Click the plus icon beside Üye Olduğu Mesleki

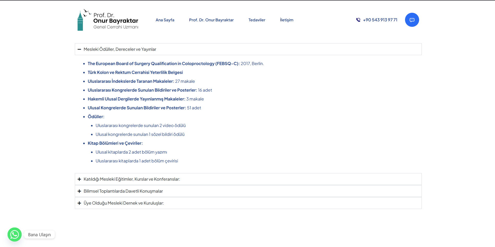(79, 203)
